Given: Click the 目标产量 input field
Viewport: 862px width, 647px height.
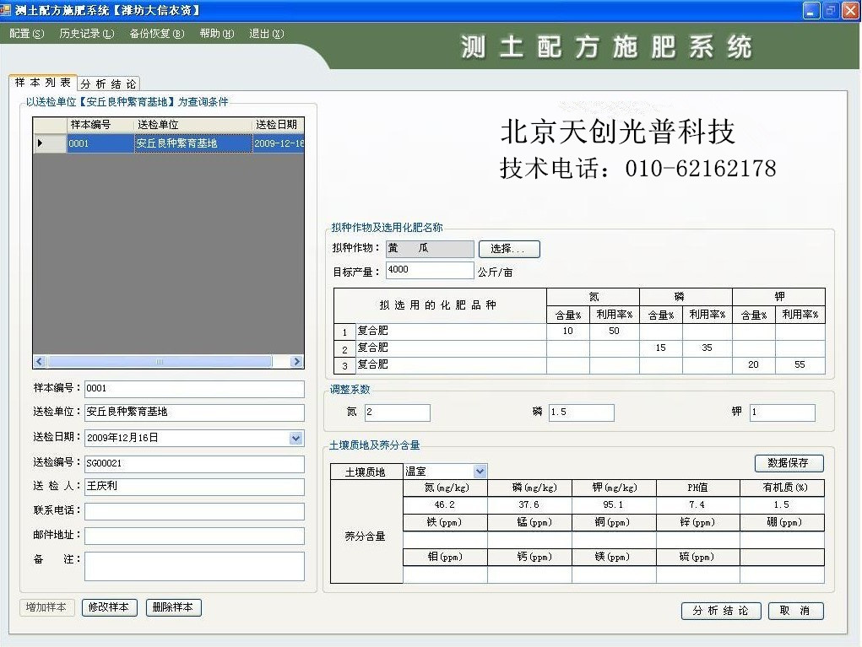Looking at the screenshot, I should 430,270.
